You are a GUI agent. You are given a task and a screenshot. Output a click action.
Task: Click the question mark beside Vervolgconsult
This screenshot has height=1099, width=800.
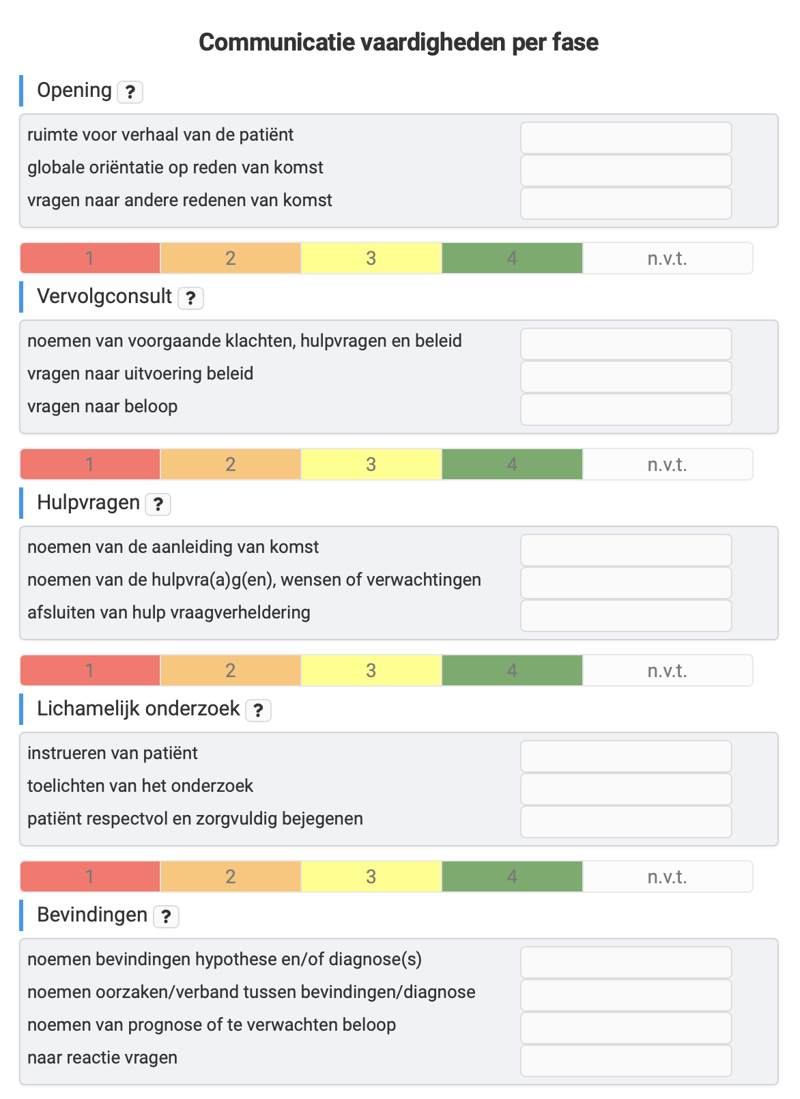[190, 298]
